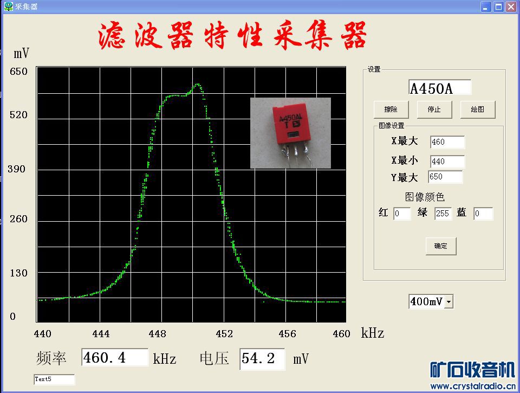
Task: Minimize the 采集器 window
Action: click(486, 7)
